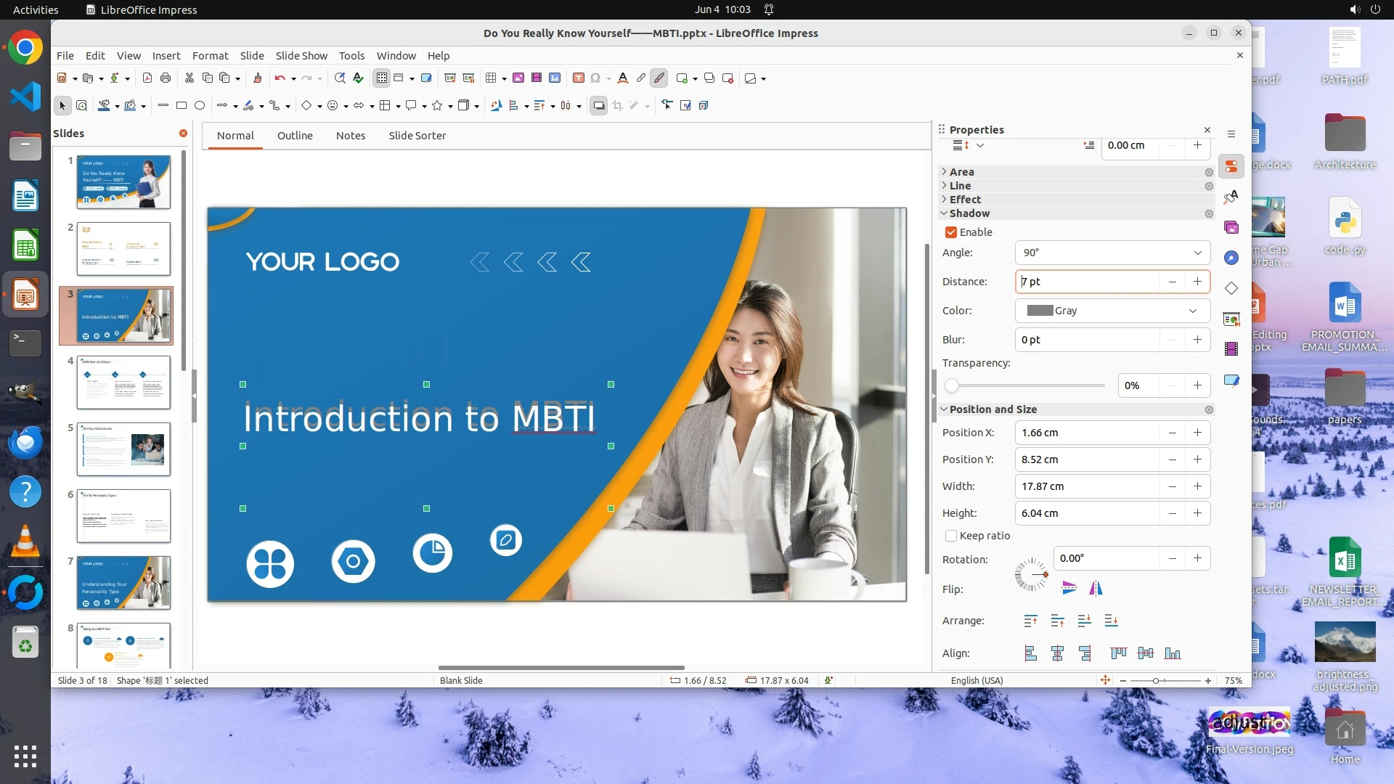Image resolution: width=1394 pixels, height=784 pixels.
Task: Select slide 5 thumbnail
Action: [x=123, y=449]
